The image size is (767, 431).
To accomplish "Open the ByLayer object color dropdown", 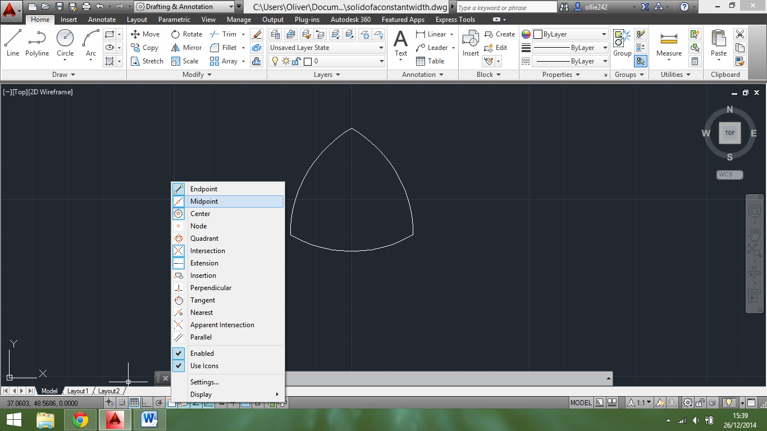I will 570,34.
